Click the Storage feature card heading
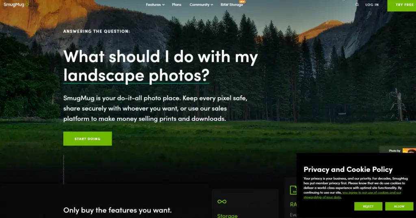 tap(227, 216)
